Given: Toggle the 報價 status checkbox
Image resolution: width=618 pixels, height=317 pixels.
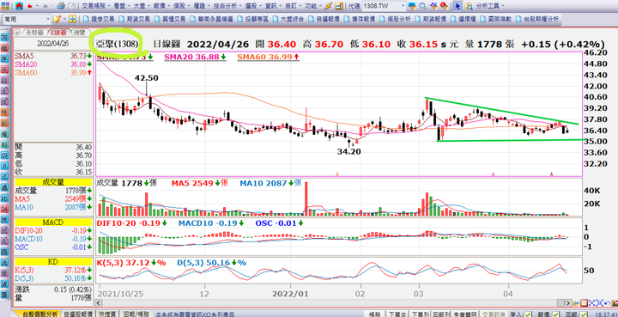Looking at the screenshot, I should (x=555, y=314).
